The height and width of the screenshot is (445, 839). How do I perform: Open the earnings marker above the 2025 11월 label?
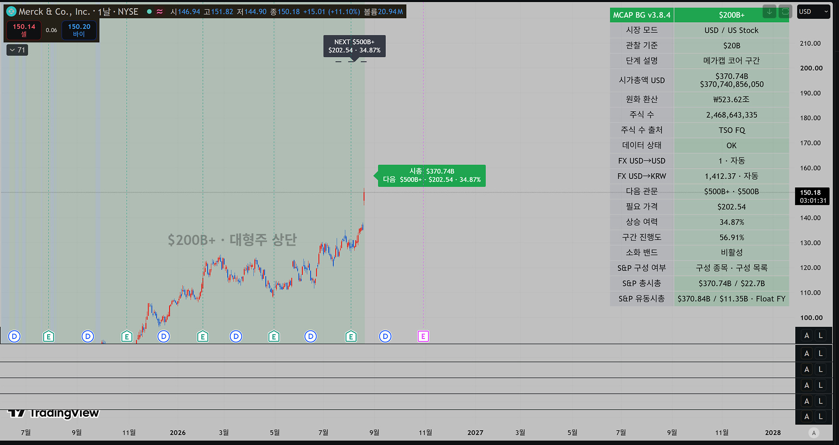(127, 336)
